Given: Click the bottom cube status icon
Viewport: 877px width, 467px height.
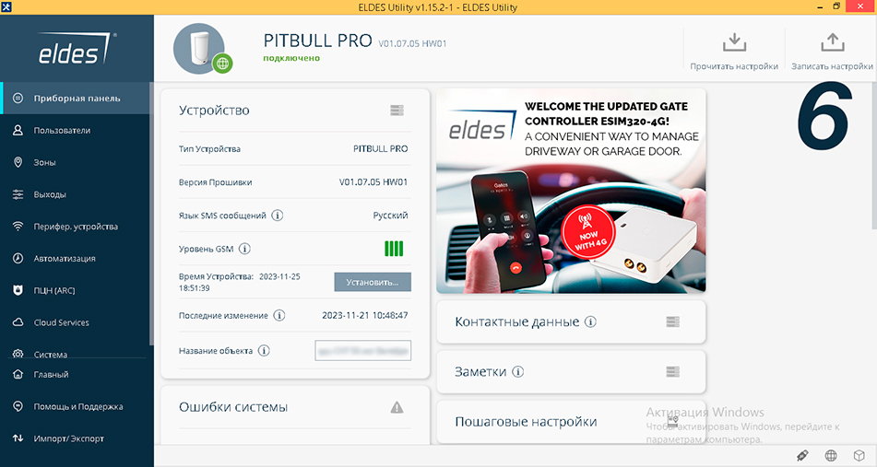Looking at the screenshot, I should [859, 456].
